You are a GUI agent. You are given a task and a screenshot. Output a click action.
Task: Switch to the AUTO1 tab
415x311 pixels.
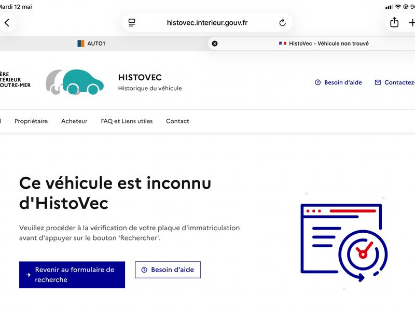tap(91, 44)
